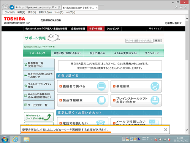Screen dimensions: 190x143
Task: Open サイトマップ in the black navigation bar
Action: point(155,29)
